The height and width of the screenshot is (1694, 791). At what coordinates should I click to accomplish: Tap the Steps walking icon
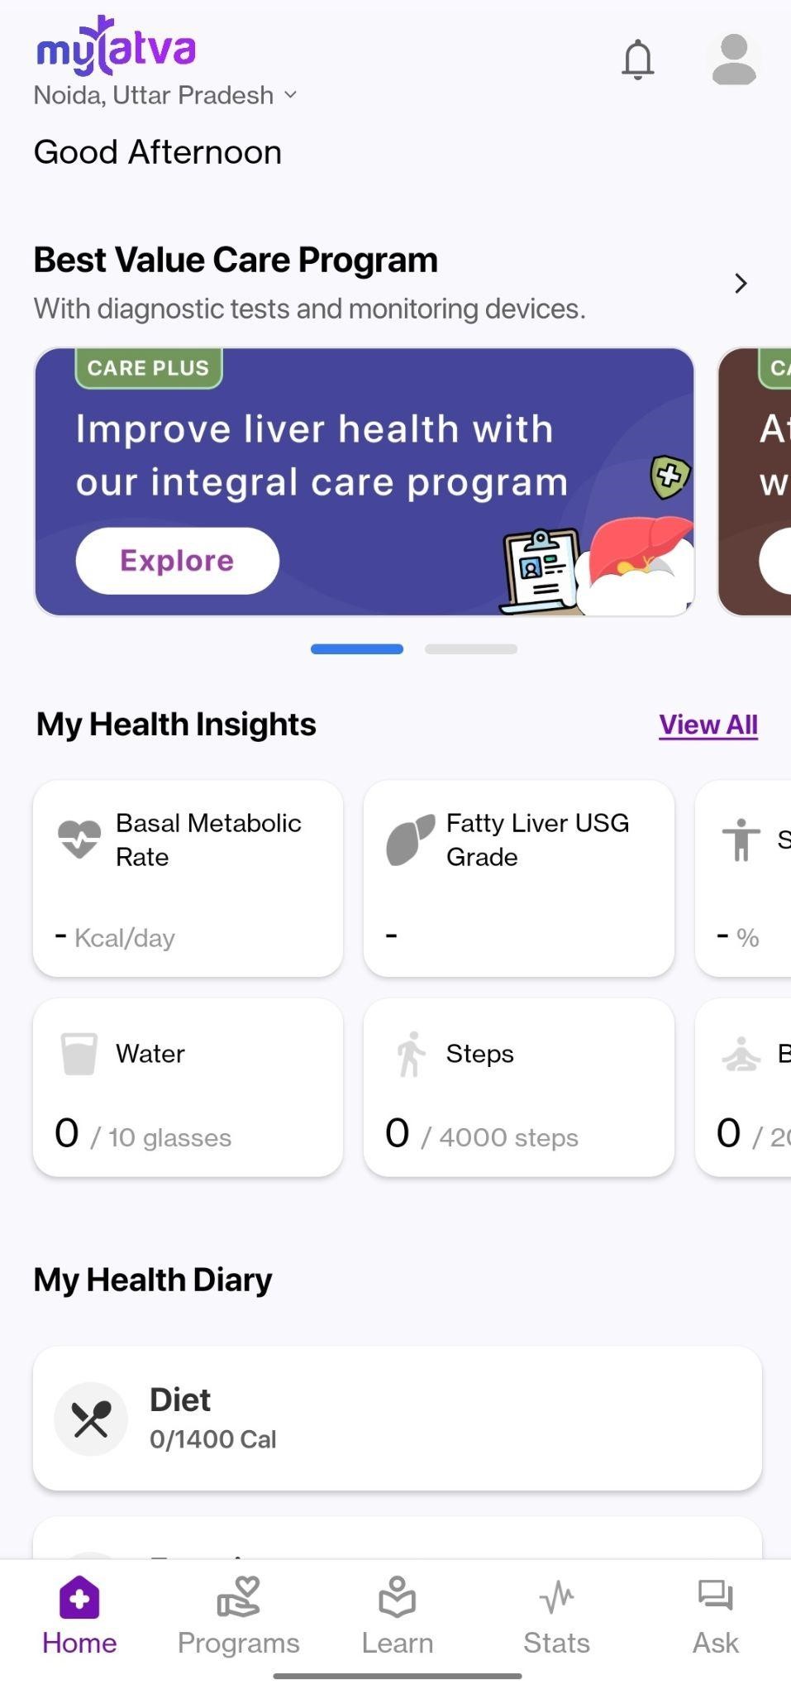click(410, 1054)
